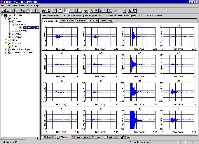
Task: Open the zoom percentage dropdown in toolbar
Action: coord(124,11)
